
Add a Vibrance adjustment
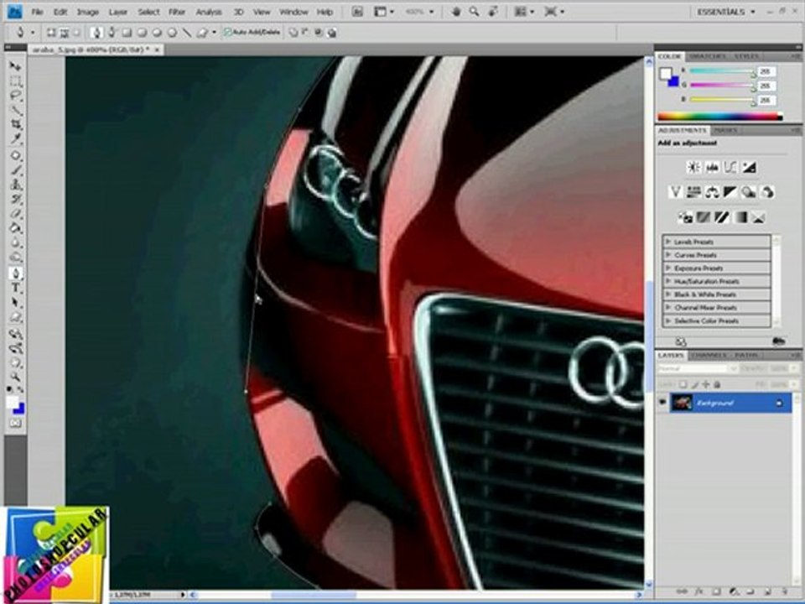click(675, 192)
